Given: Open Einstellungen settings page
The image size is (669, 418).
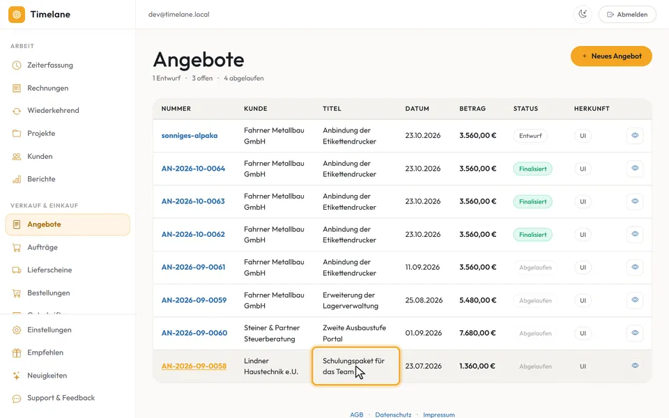Looking at the screenshot, I should click(x=49, y=330).
